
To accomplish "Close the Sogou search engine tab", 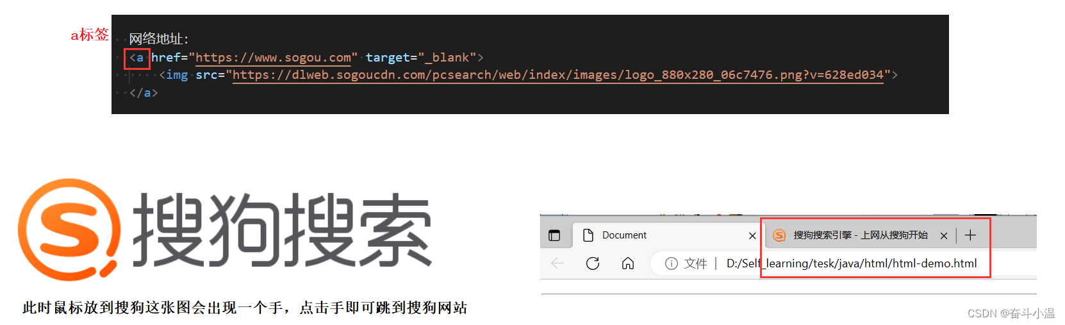I will pyautogui.click(x=944, y=236).
